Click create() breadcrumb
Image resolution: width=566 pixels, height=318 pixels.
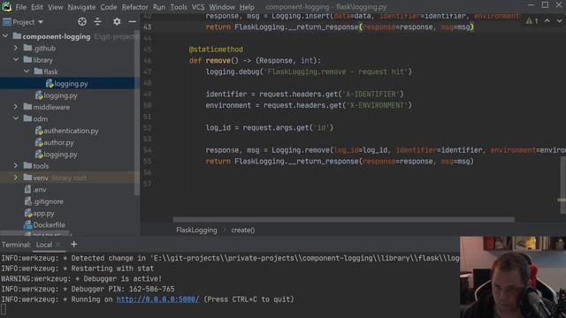tap(243, 230)
